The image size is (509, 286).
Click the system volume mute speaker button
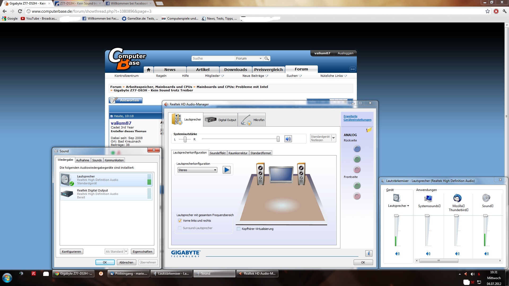(288, 139)
